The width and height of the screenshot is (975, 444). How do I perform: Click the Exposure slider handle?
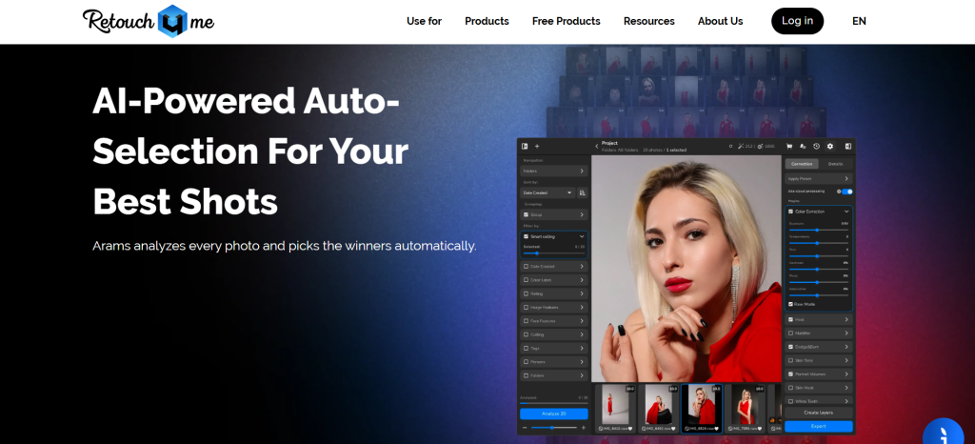coord(818,230)
